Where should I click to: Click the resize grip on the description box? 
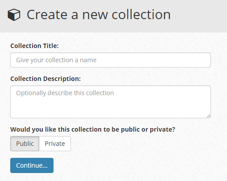point(208,116)
